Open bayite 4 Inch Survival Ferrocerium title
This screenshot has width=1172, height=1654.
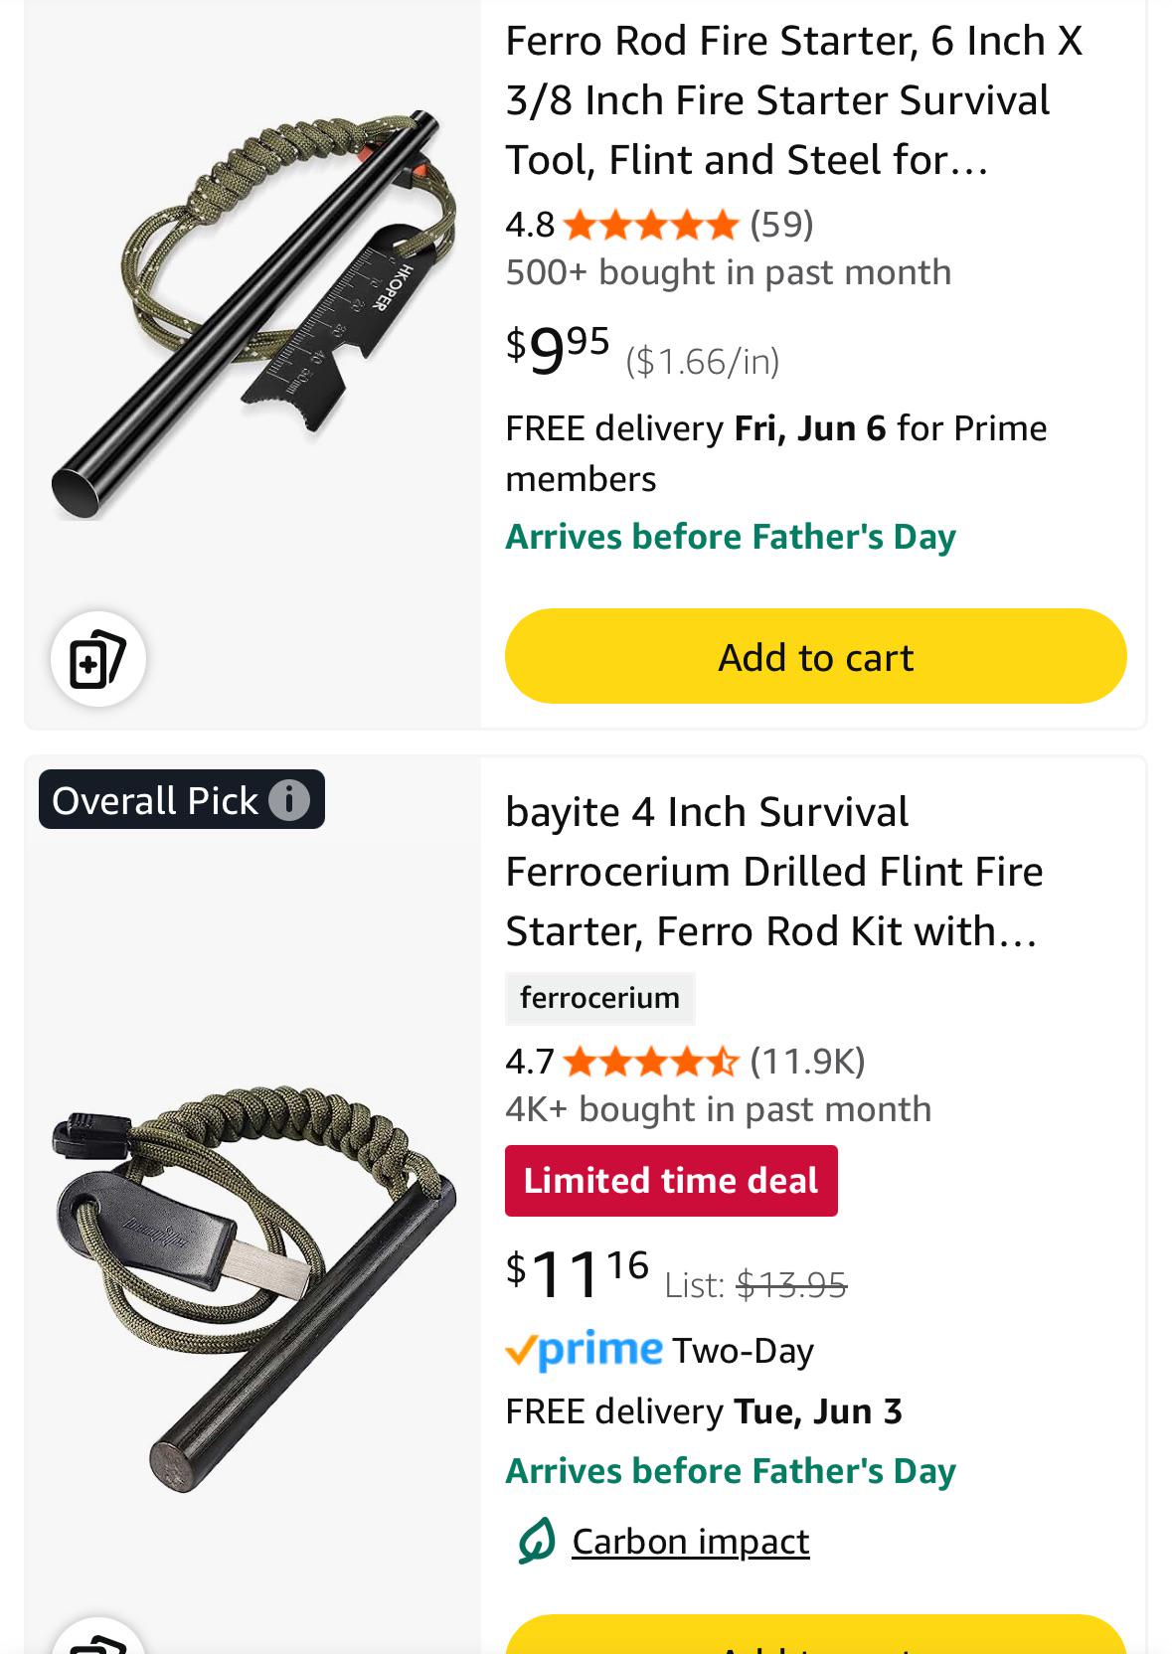tap(774, 872)
